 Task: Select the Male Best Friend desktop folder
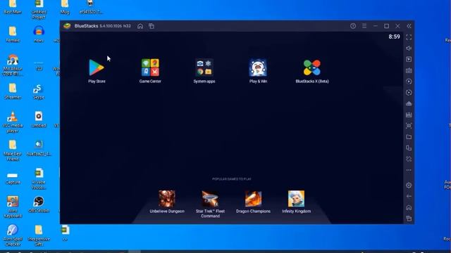[x=13, y=150]
